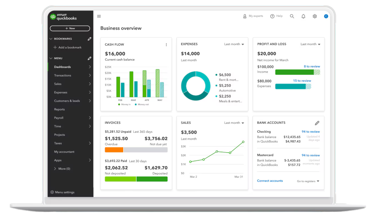Click the Money in legend item

tap(124, 105)
